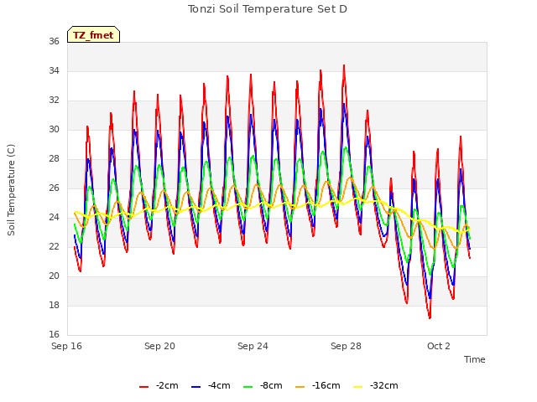Click the orange -16cm legend swatch
The image size is (537, 402).
pyautogui.click(x=300, y=387)
